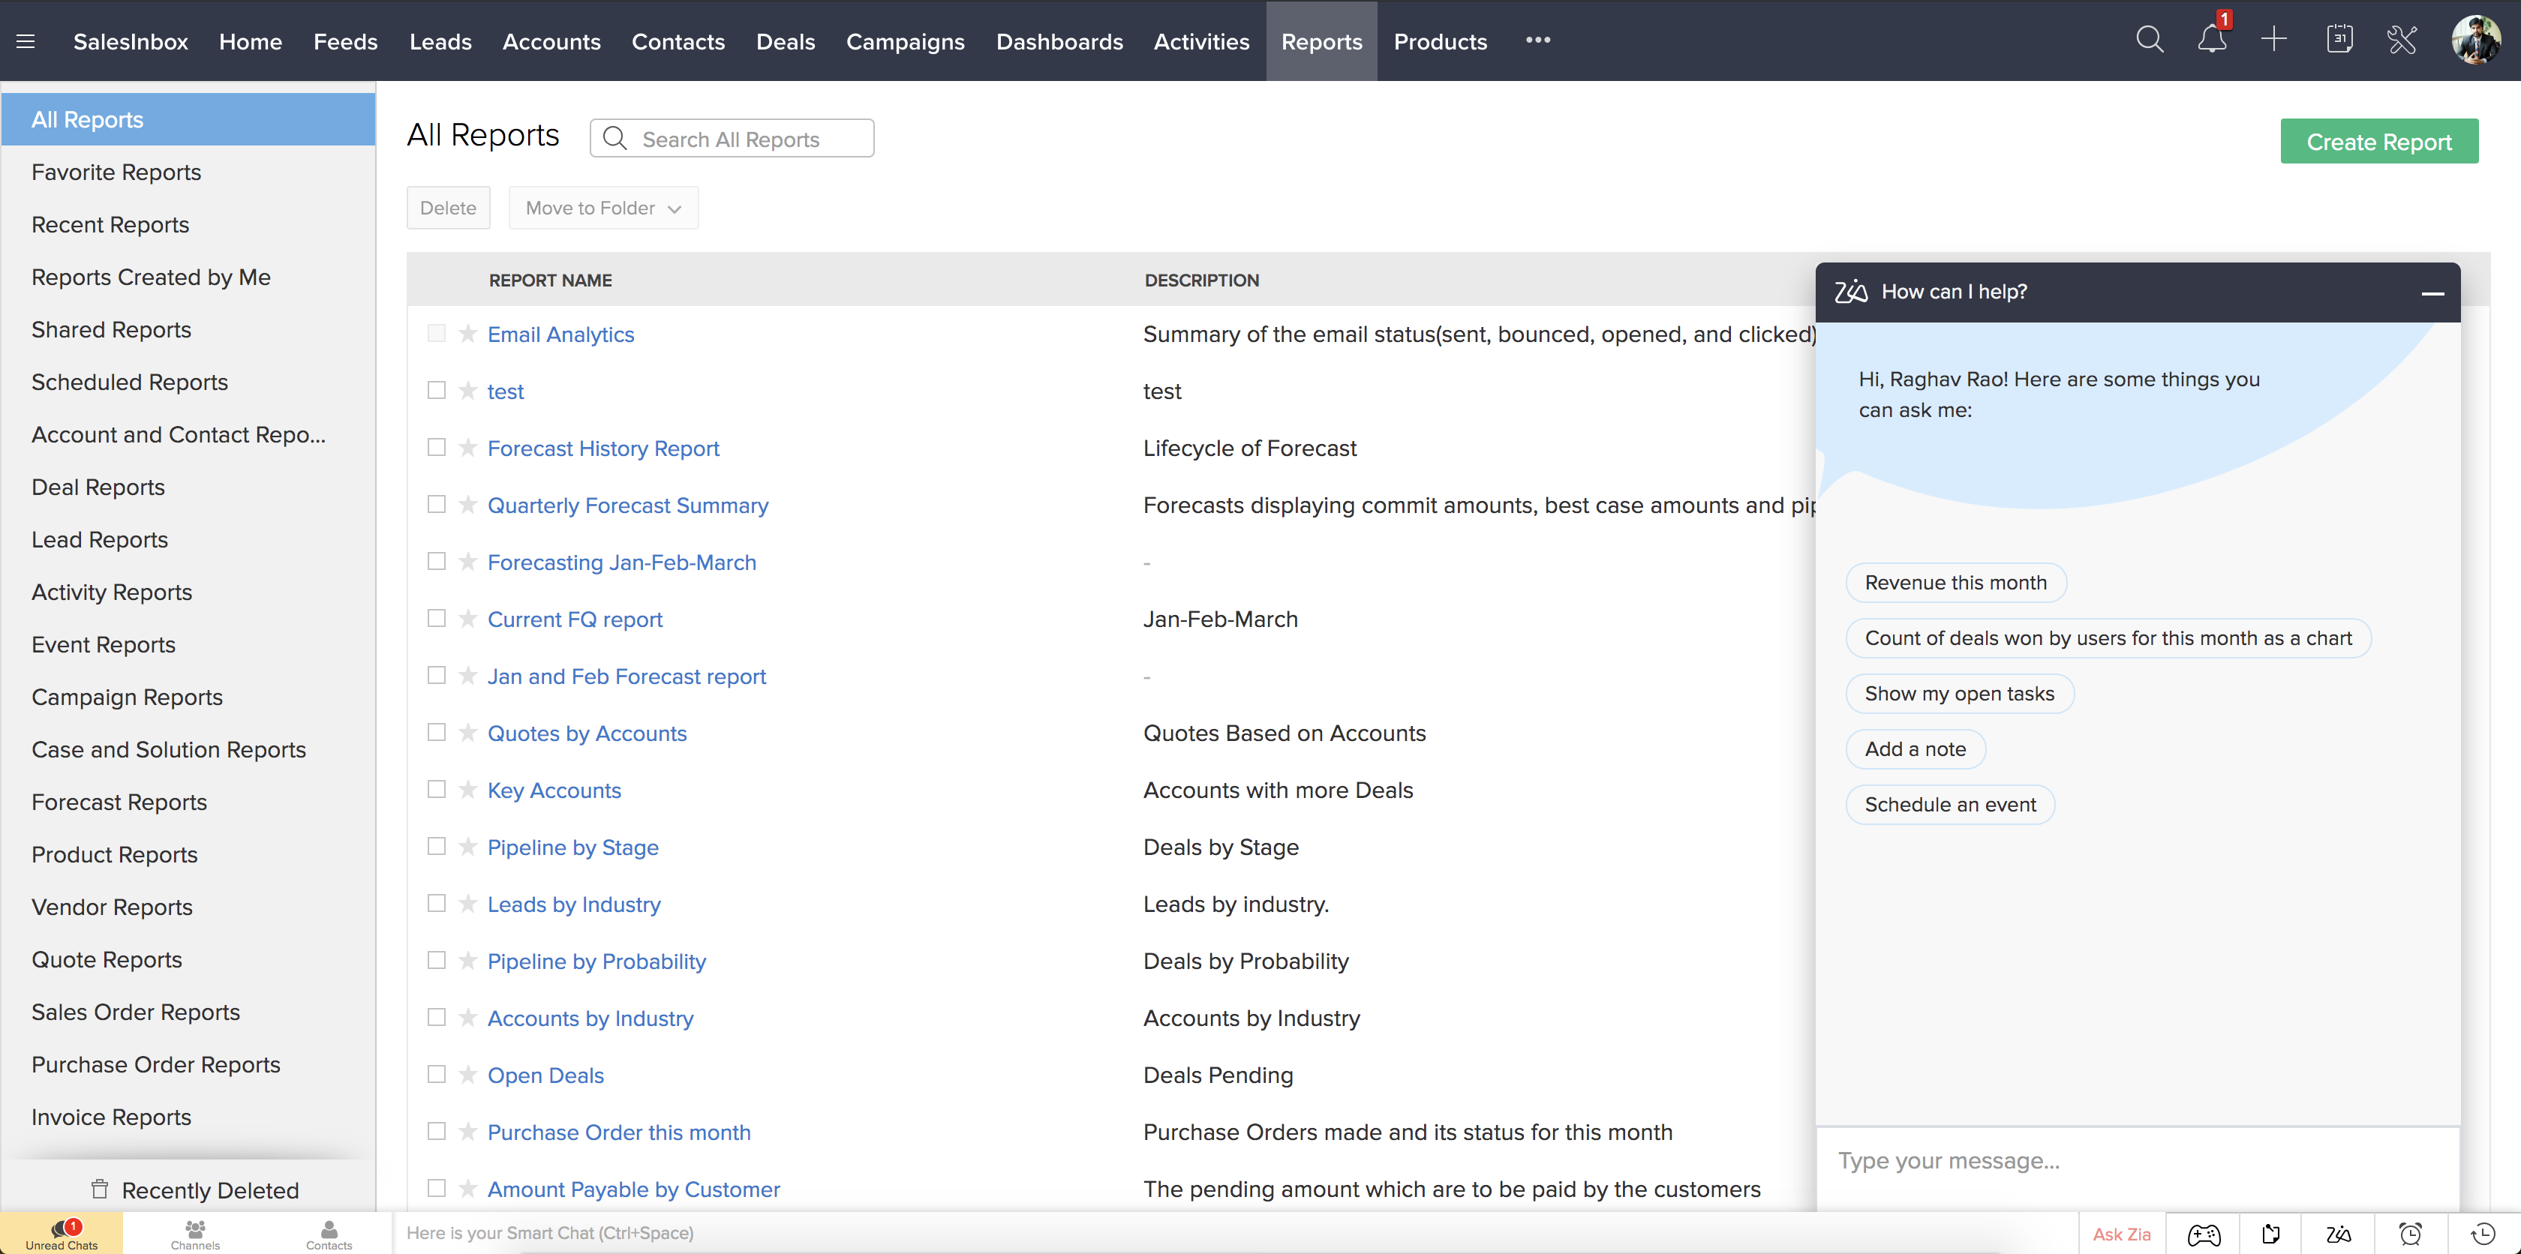
Task: Minimize the Zia help panel
Action: 2432,292
